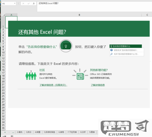
Task: Click the 还有其他 Excel 问题? banner title
Action: point(42,32)
